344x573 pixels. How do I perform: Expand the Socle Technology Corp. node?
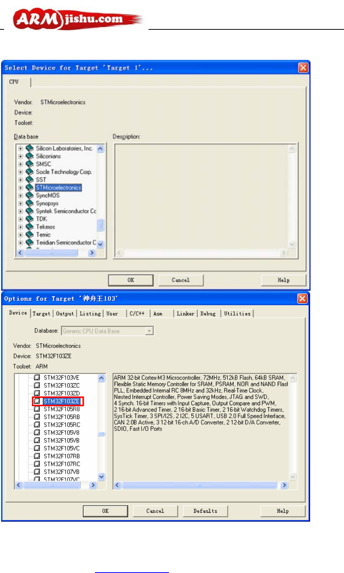(21, 172)
